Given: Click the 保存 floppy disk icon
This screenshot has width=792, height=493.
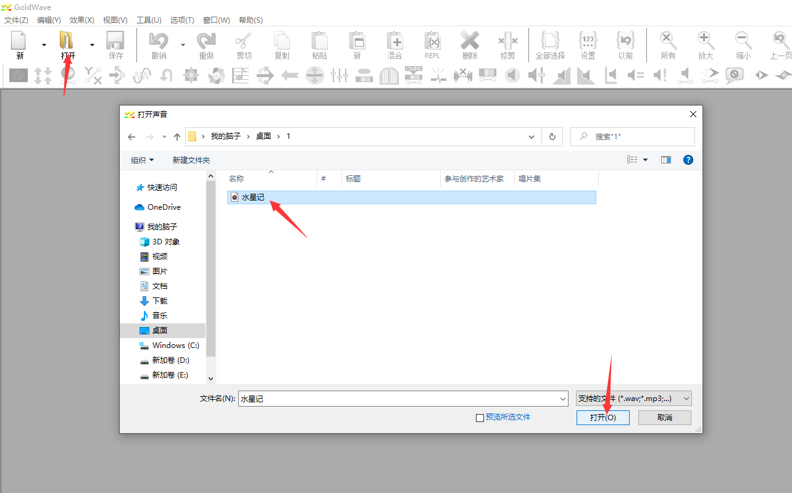Looking at the screenshot, I should (115, 41).
